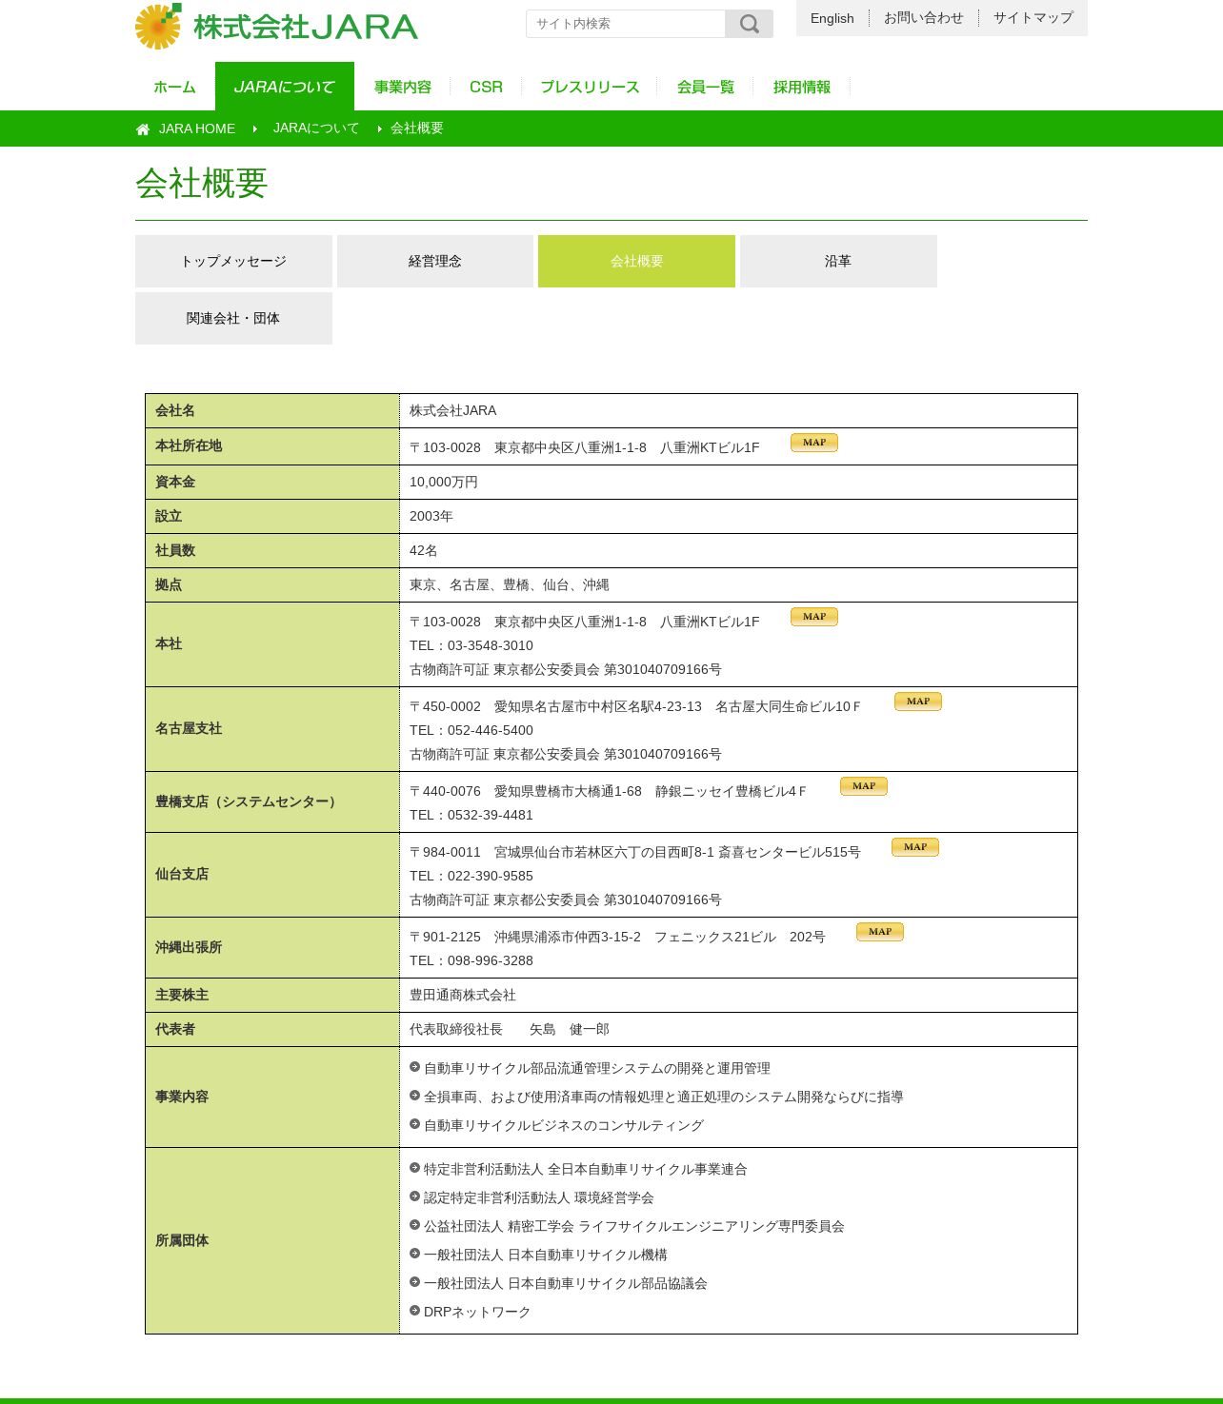This screenshot has height=1404, width=1223.
Task: Click 認定特定非営利活動法人 環境経営学会 entry
Action: coord(539,1197)
